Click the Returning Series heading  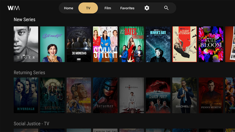click(29, 73)
